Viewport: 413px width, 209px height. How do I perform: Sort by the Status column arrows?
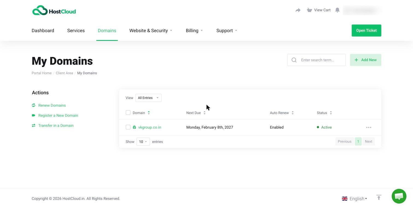click(x=331, y=113)
